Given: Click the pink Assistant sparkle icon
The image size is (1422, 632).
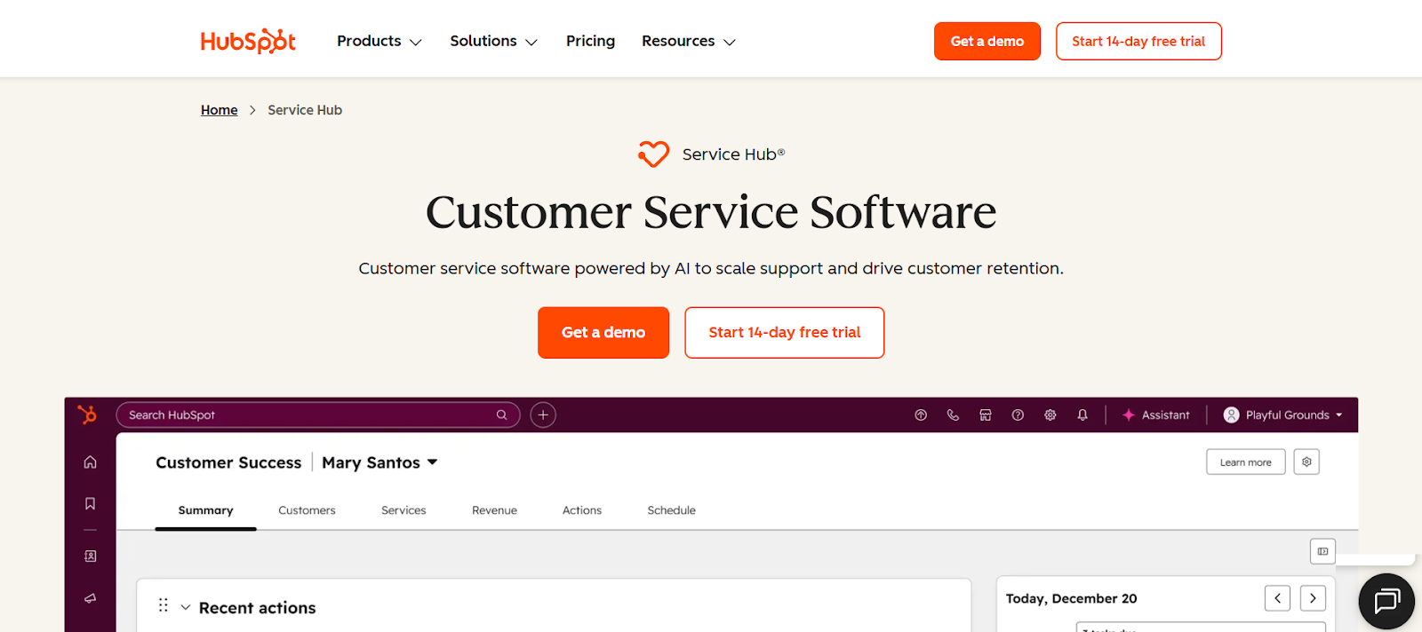Looking at the screenshot, I should (1129, 415).
